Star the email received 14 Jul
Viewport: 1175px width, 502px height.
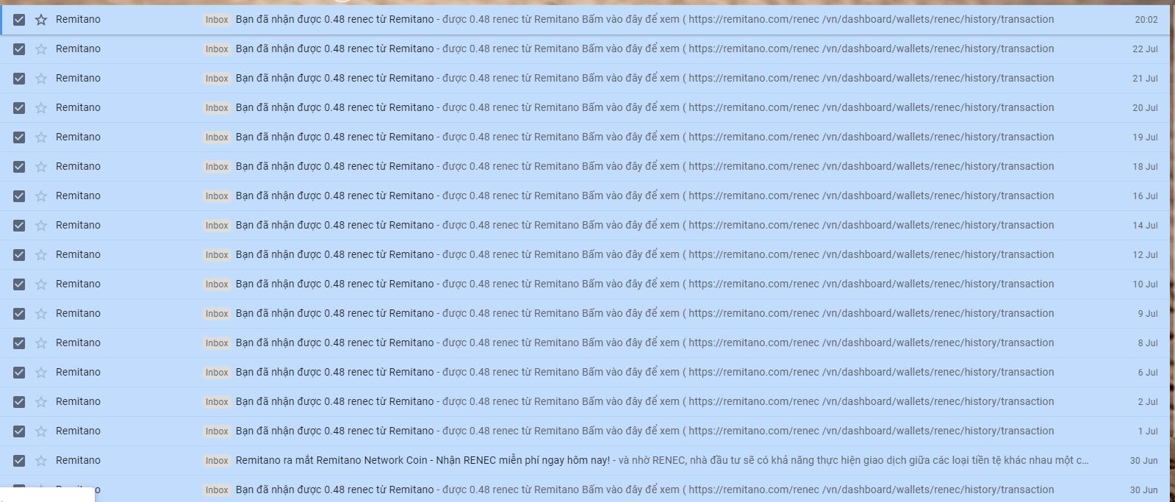(x=41, y=226)
